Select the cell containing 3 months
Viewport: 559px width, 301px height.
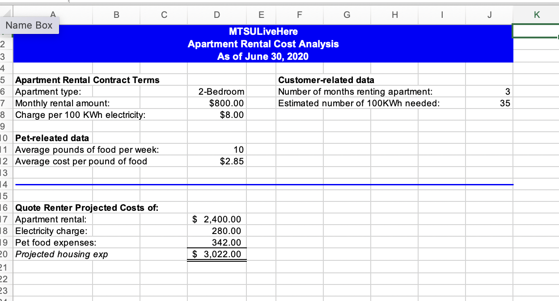(489, 92)
